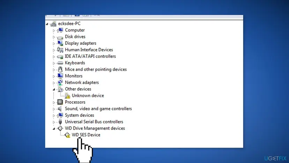This screenshot has width=289, height=163.
Task: Click the Network adapters icon
Action: coord(60,83)
